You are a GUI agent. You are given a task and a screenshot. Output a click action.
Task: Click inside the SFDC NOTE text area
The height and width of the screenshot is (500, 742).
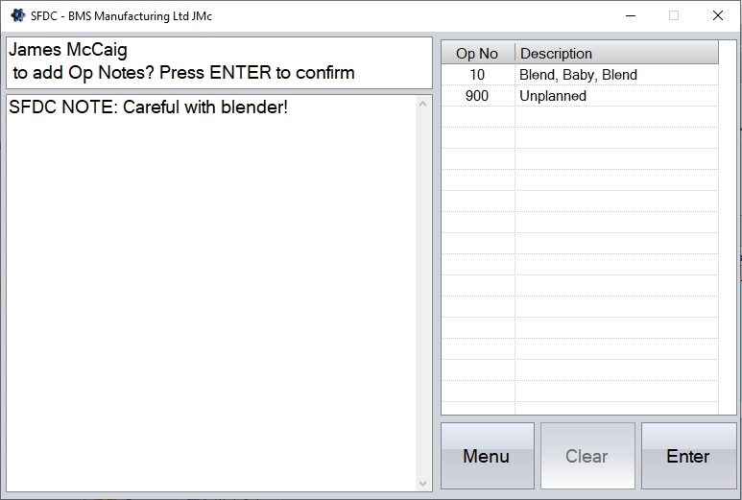(211, 288)
